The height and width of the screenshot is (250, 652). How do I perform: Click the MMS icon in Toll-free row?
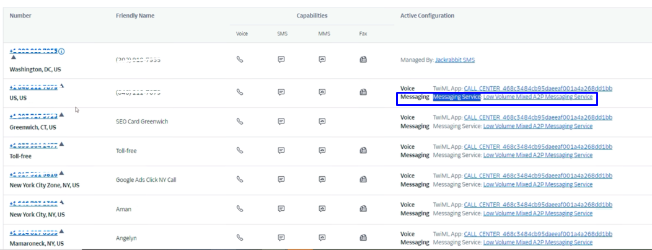click(322, 150)
